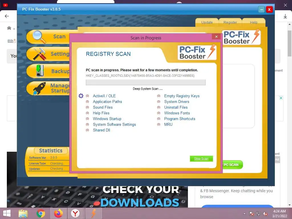The image size is (292, 219).
Task: Click the HKEY_CLASSES_ROOT registry path text
Action: (140, 76)
